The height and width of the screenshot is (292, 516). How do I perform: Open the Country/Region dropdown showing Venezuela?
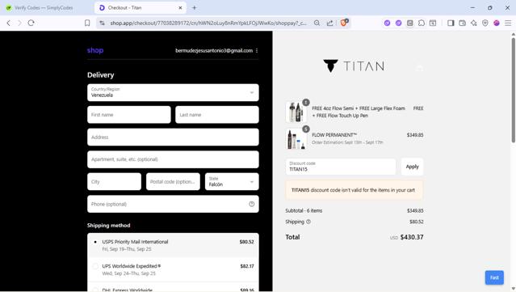pyautogui.click(x=173, y=92)
